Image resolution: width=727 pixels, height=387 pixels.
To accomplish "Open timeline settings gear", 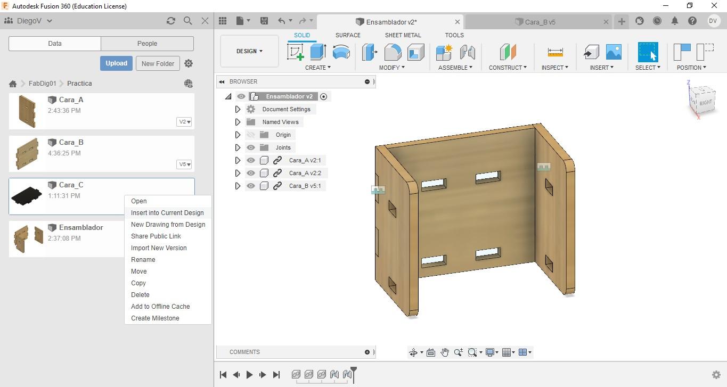I will pyautogui.click(x=716, y=375).
